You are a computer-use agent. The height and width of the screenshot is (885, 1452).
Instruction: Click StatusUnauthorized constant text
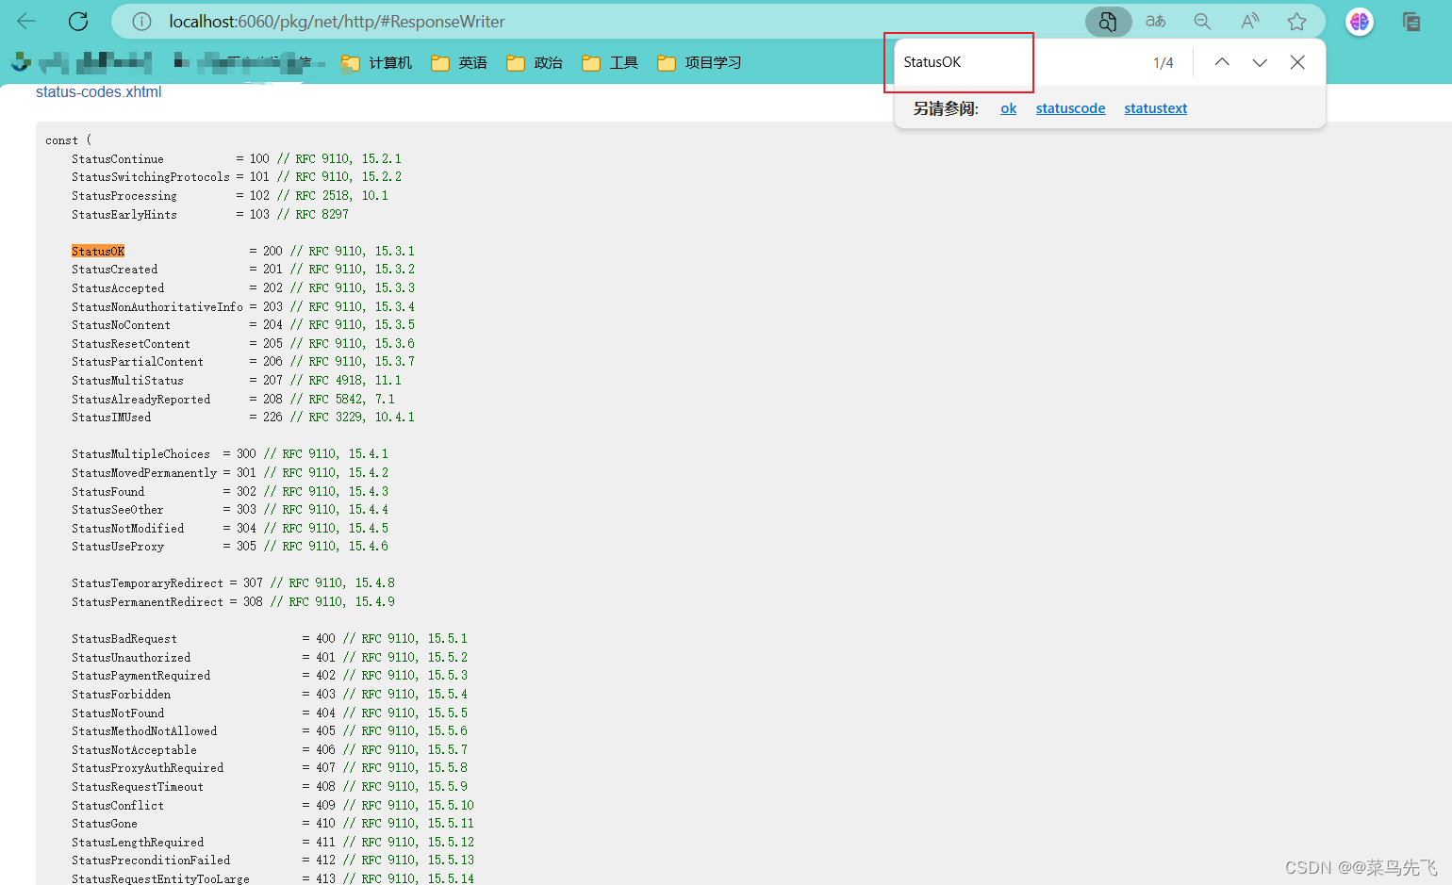(131, 657)
